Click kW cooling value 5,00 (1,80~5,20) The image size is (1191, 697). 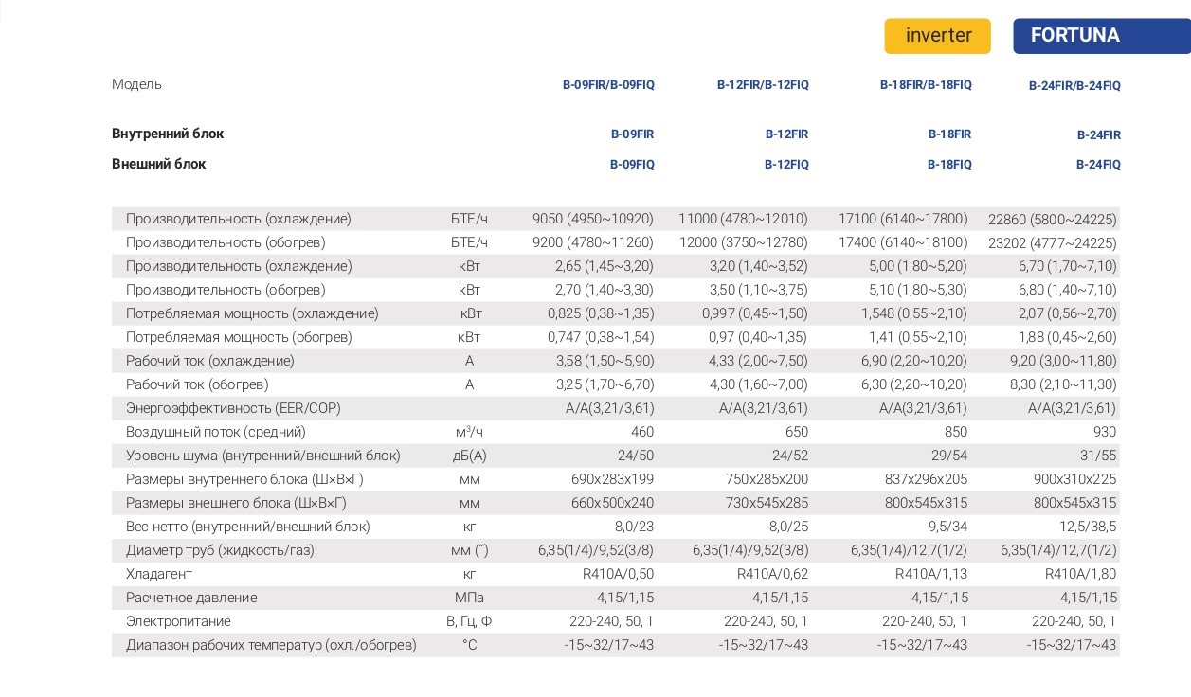coord(918,266)
